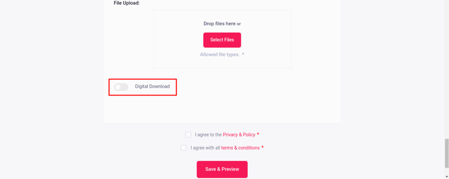The image size is (449, 179).
Task: Click the 'I agree to the' label
Action: pyautogui.click(x=208, y=135)
